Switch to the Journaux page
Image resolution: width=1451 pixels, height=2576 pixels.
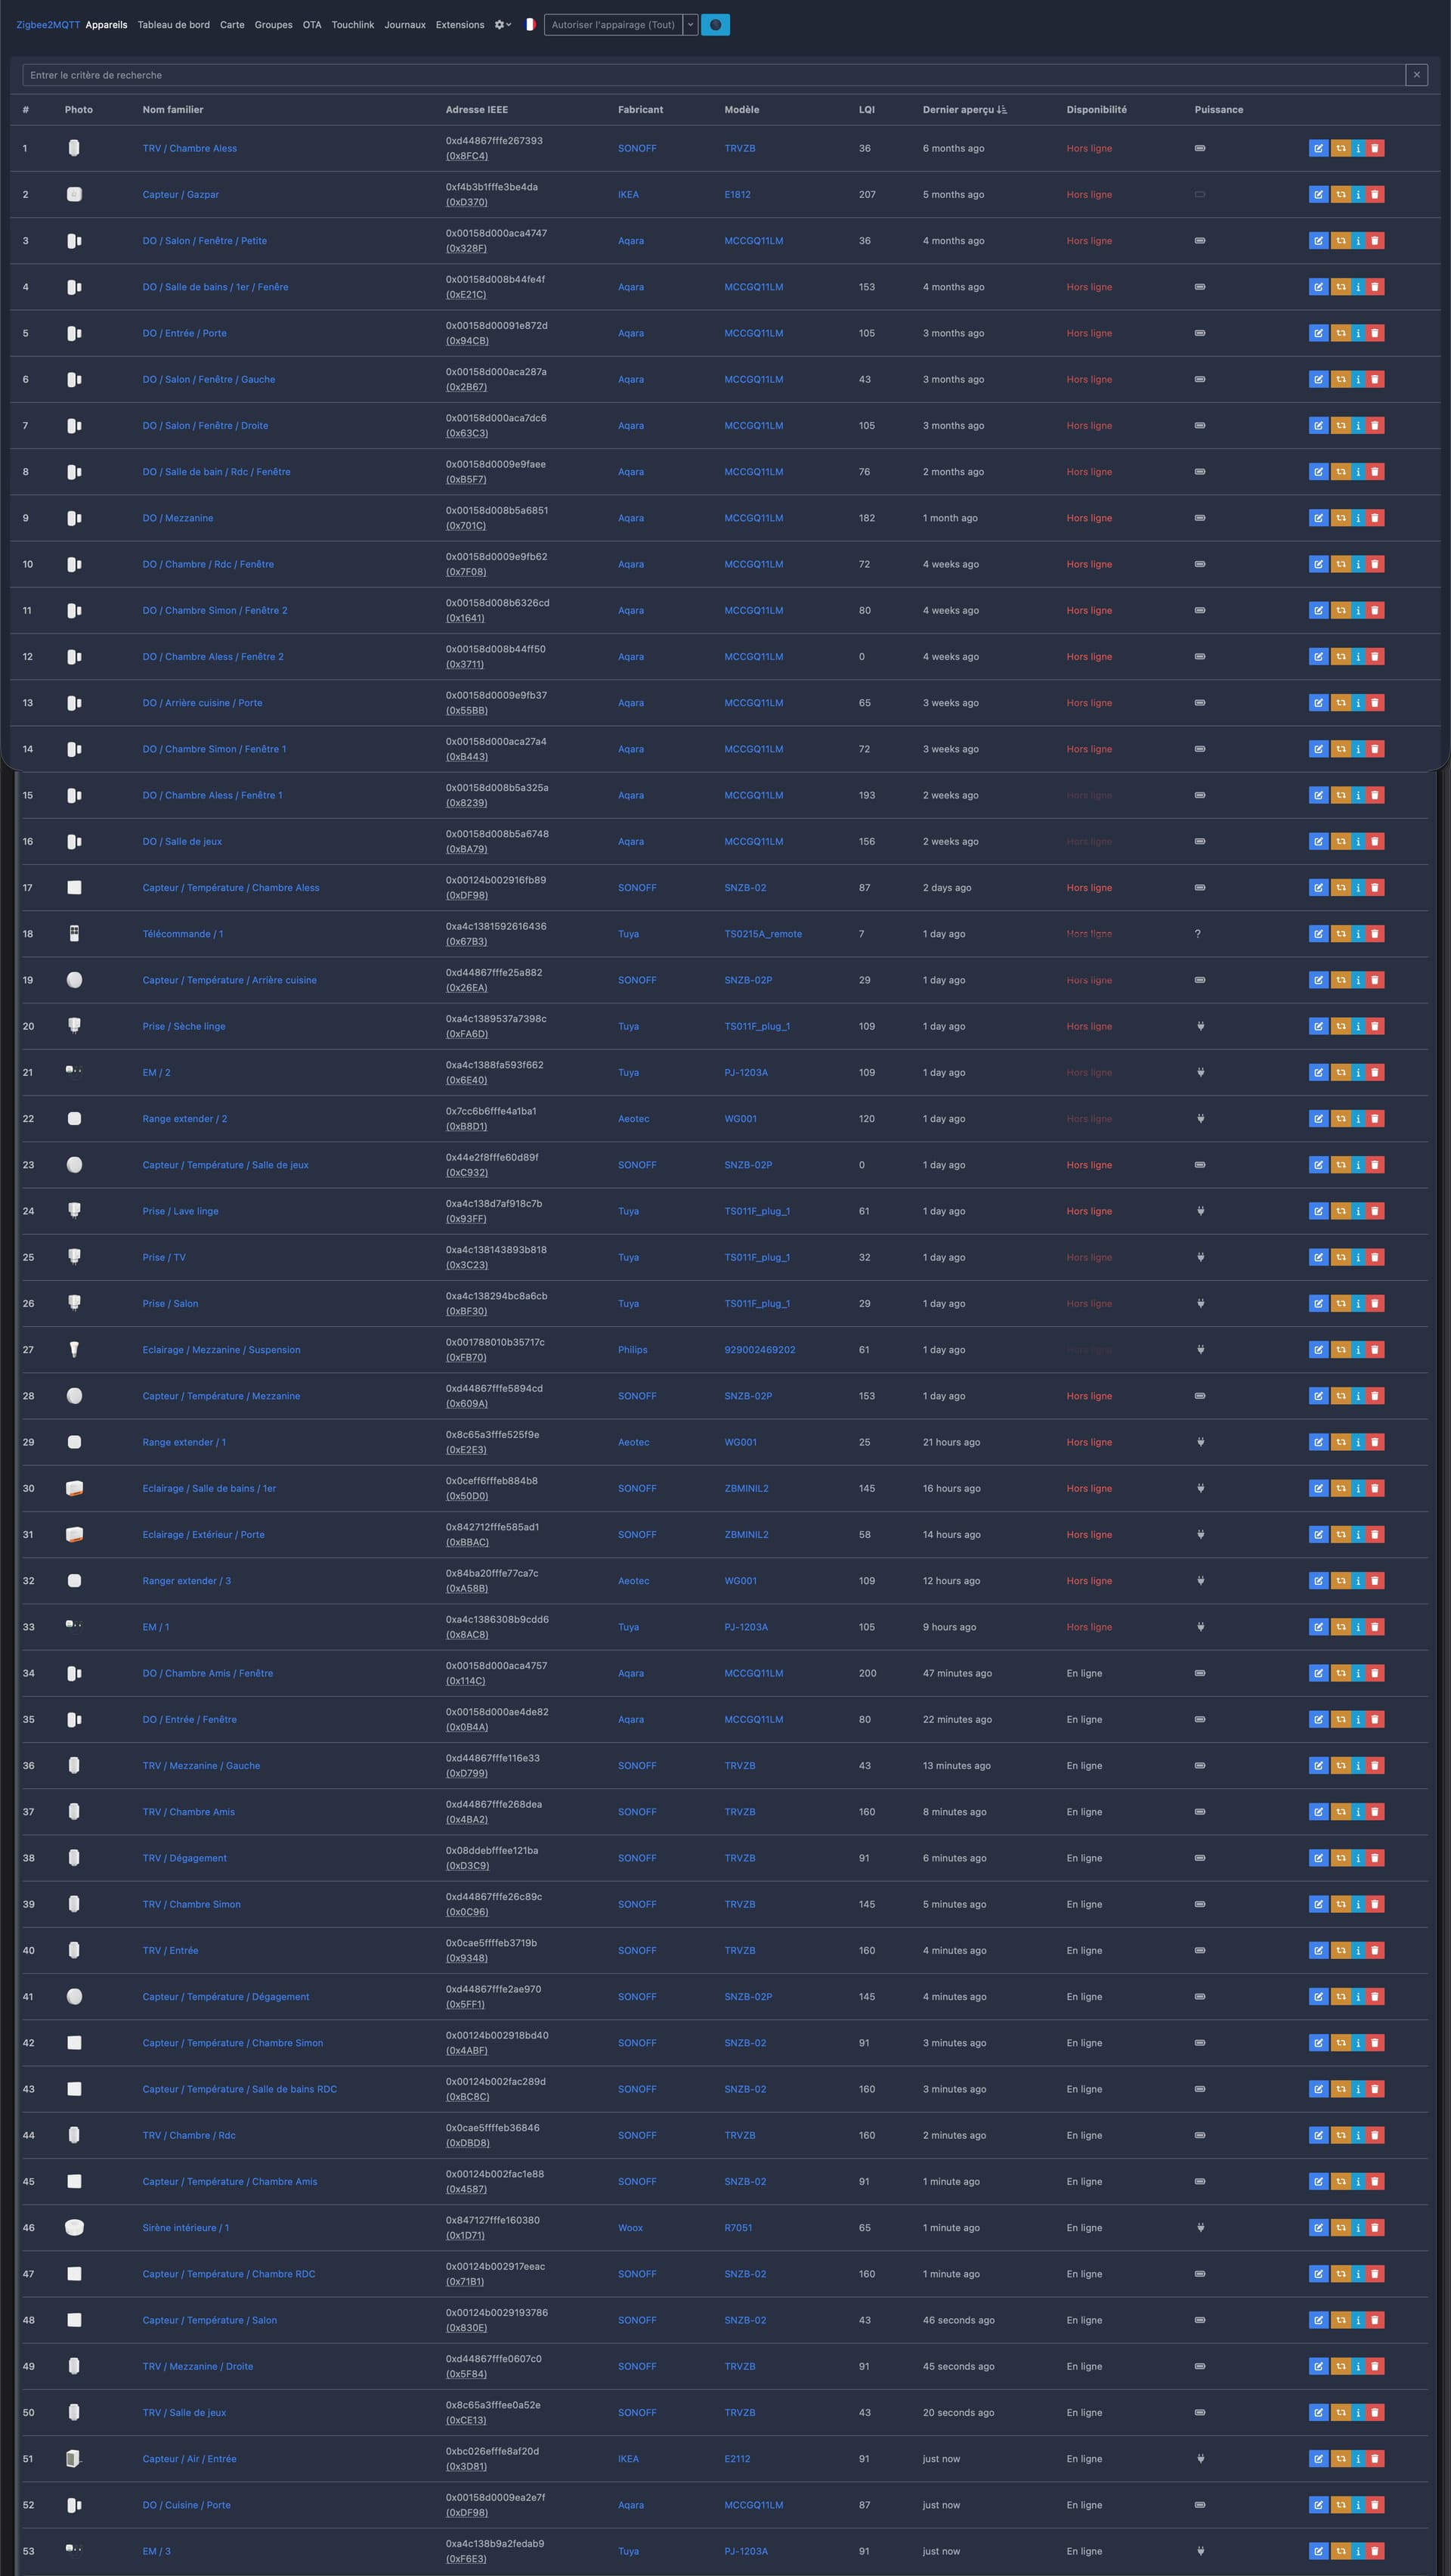[x=405, y=25]
